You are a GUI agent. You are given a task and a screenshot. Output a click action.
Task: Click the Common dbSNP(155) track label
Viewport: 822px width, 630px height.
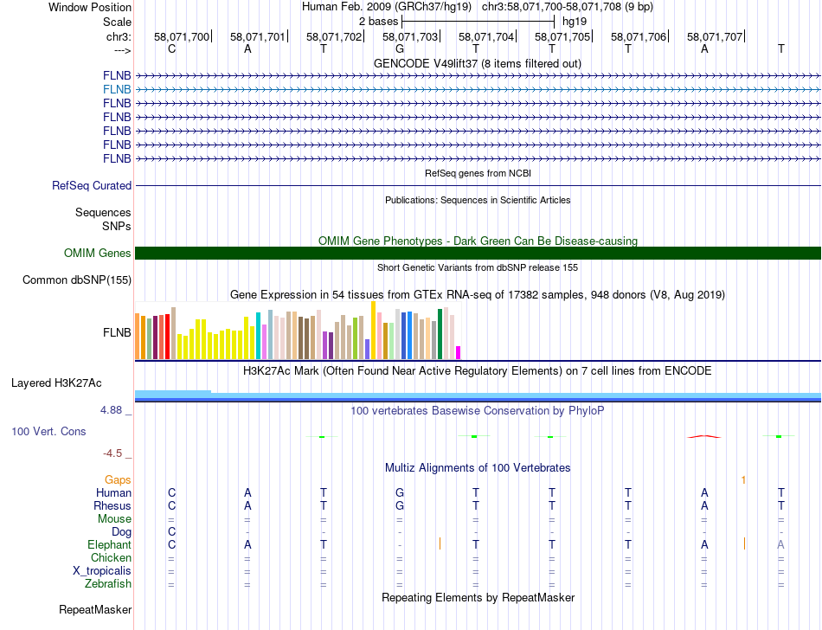click(77, 280)
